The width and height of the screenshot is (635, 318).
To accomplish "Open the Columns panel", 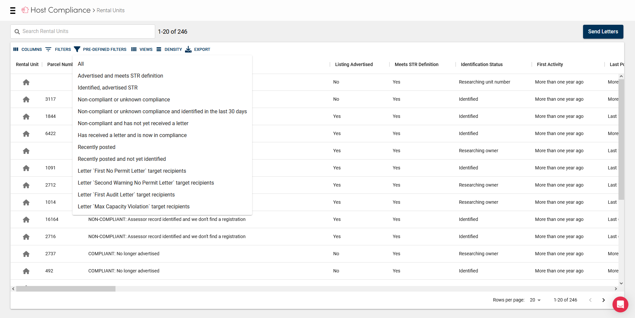I will [x=27, y=49].
